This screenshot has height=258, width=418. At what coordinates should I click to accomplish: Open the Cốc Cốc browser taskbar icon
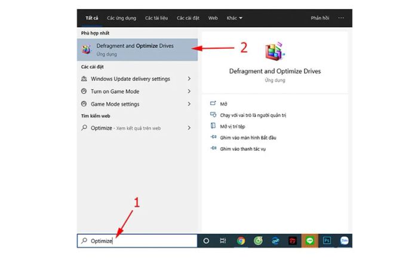point(258,241)
